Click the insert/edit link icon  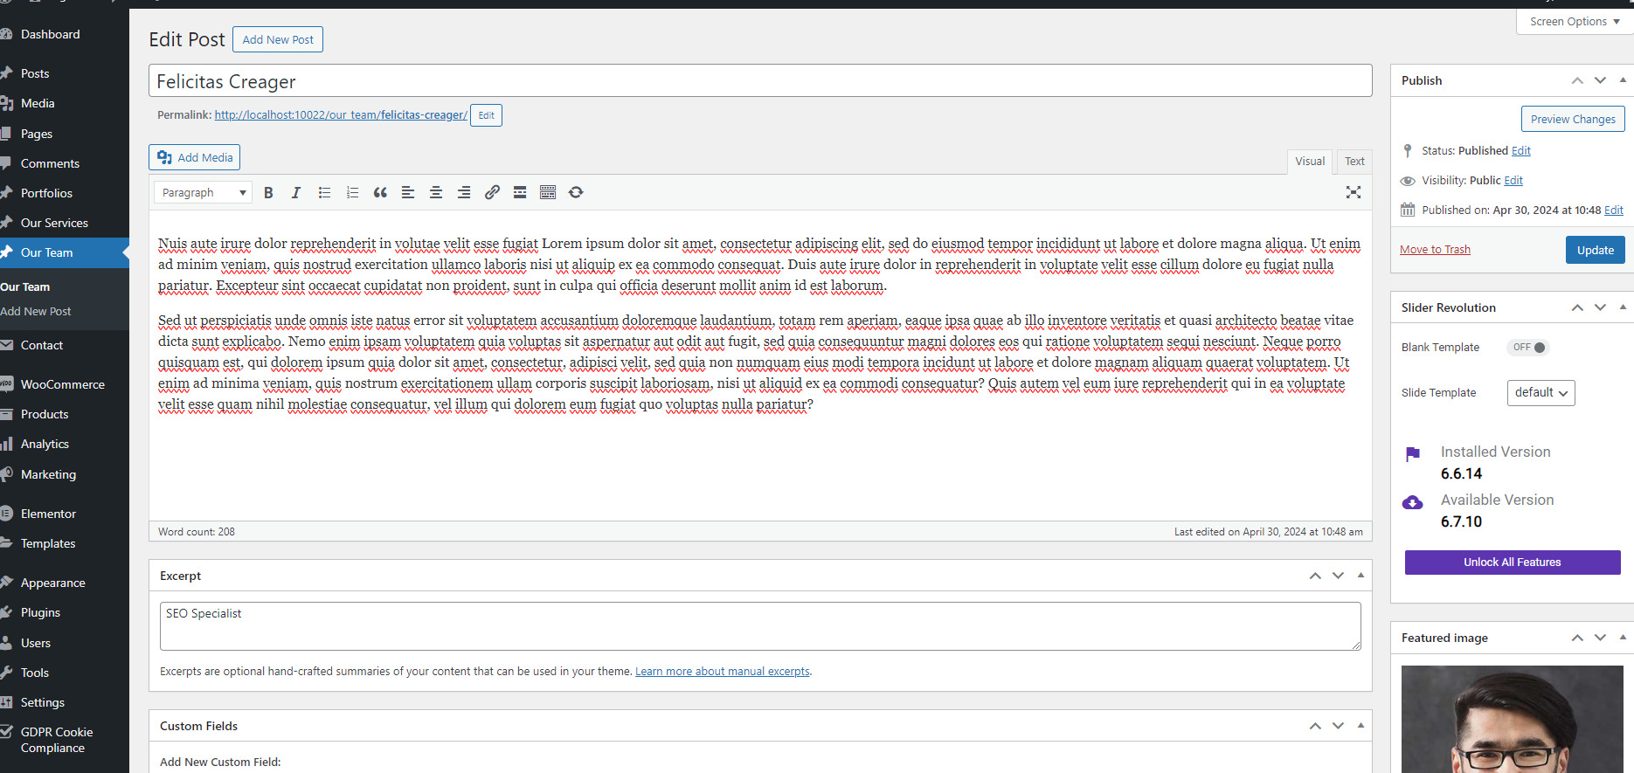[492, 192]
